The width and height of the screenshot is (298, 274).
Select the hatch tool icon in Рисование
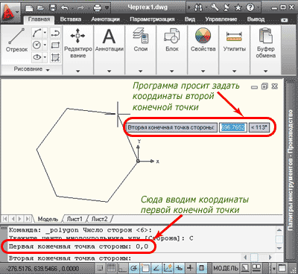[55, 57]
